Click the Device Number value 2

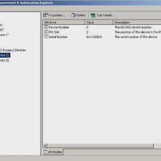tap(87, 27)
